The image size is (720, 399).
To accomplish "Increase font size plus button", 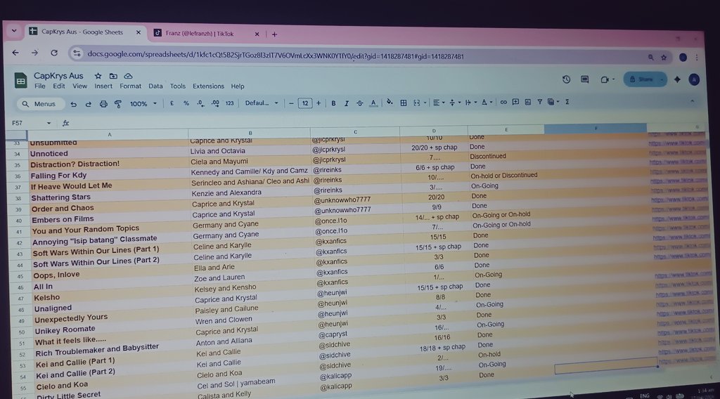I will 319,103.
